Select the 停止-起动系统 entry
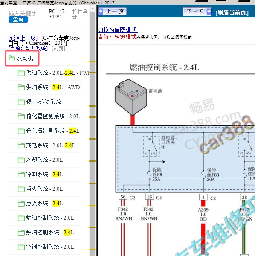 [43, 102]
